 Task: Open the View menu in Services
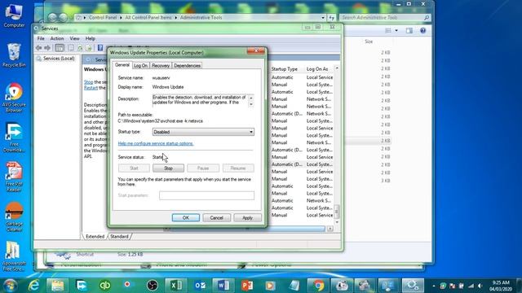click(x=74, y=38)
